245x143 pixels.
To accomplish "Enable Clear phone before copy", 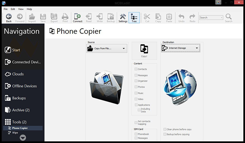I will coord(165,129).
